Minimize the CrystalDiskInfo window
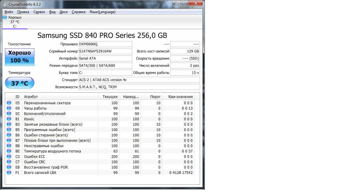The image size is (343, 193). [x=177, y=3]
